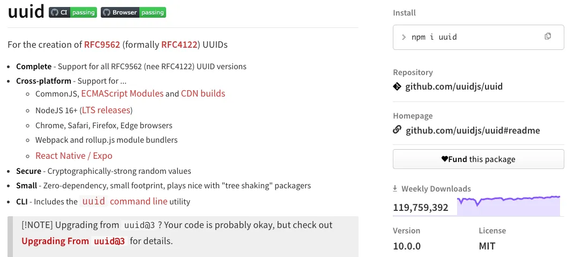This screenshot has width=567, height=257.
Task: Click the weekly downloads sparkline chart
Action: (508, 206)
